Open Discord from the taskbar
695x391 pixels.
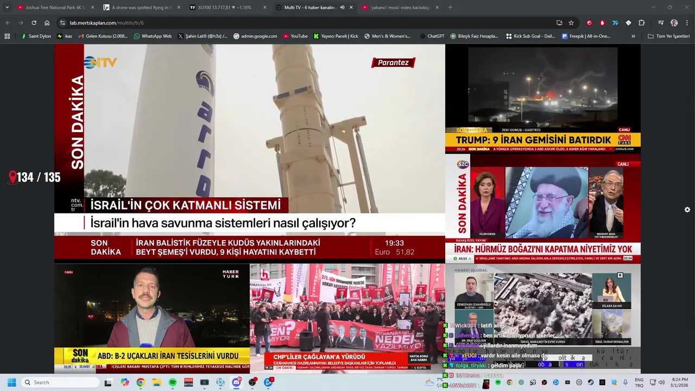[237, 382]
